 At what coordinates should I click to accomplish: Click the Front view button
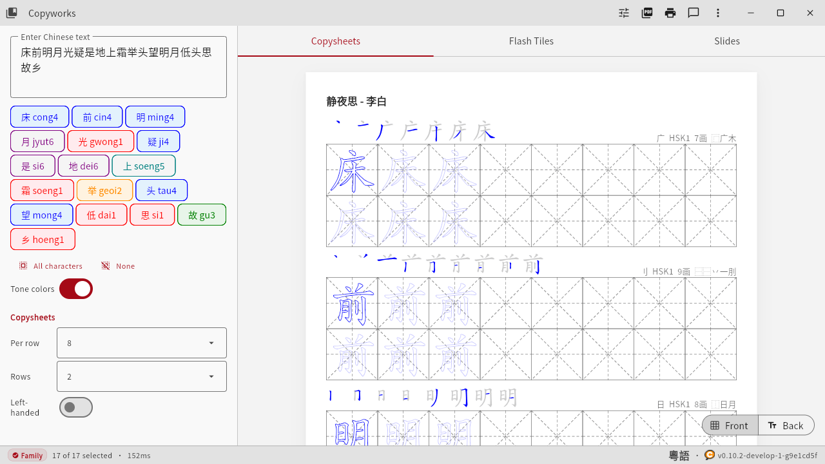tap(730, 425)
